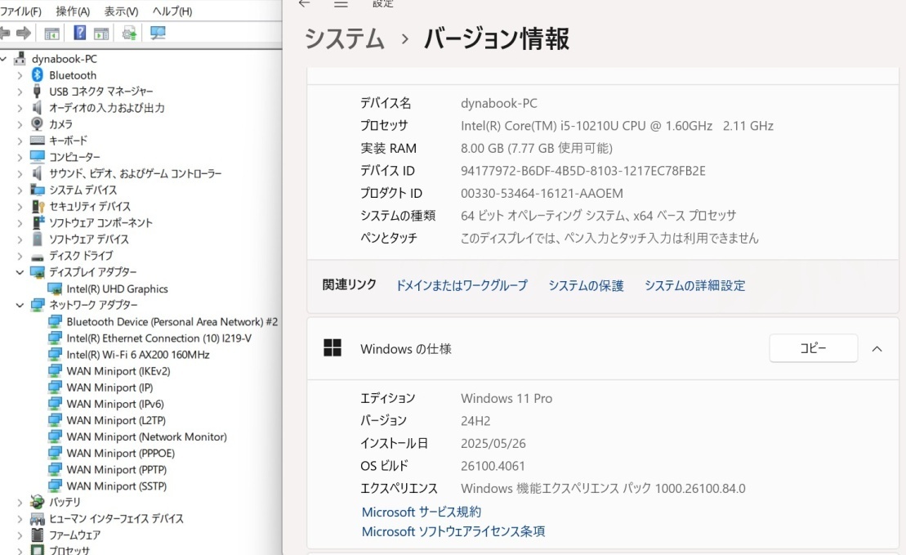The image size is (906, 555).
Task: Open Microsoft サービス規約 link
Action: pos(421,512)
